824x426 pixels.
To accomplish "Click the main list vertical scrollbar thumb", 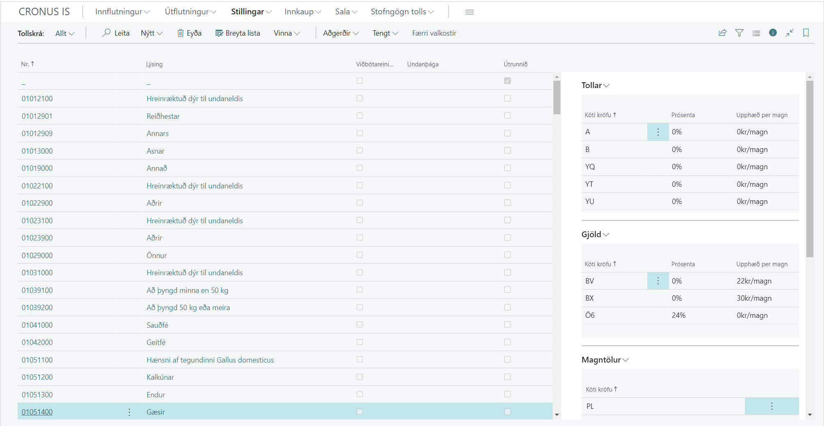I will (x=557, y=97).
